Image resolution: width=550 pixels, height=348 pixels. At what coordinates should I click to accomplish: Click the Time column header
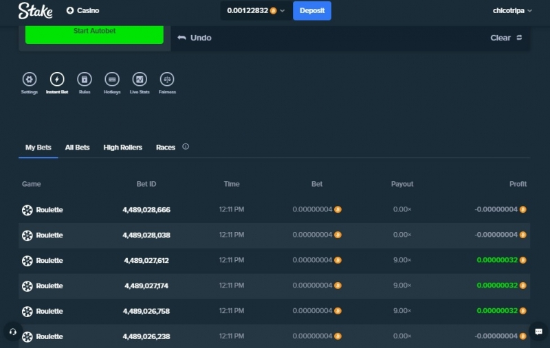point(232,184)
